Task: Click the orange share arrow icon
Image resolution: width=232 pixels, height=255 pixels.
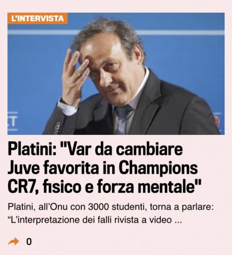Action: [x=13, y=241]
